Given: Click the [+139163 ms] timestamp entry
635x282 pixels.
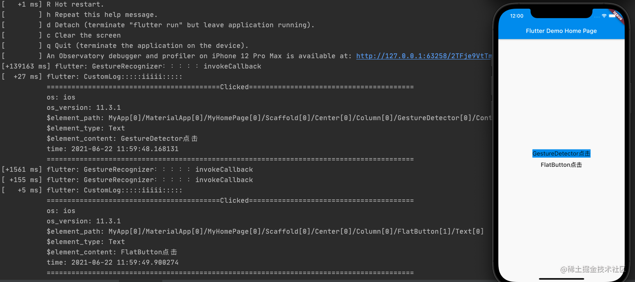Looking at the screenshot, I should click(25, 66).
